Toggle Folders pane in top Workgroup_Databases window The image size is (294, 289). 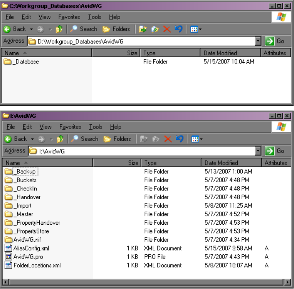[116, 29]
